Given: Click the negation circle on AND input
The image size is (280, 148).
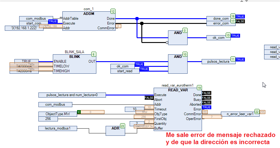Looking at the screenshot, I should pyautogui.click(x=167, y=43).
